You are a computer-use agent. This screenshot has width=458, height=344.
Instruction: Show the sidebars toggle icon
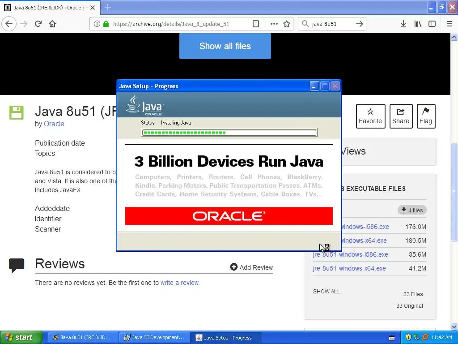click(432, 24)
